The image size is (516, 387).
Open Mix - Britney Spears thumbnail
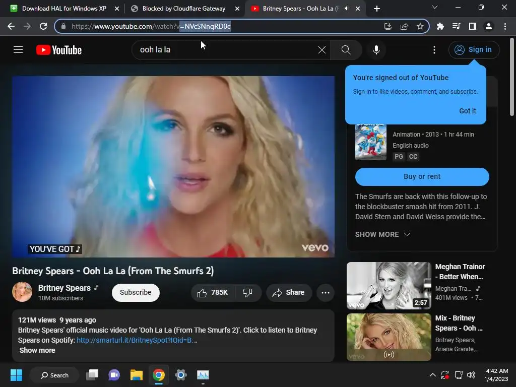389,337
